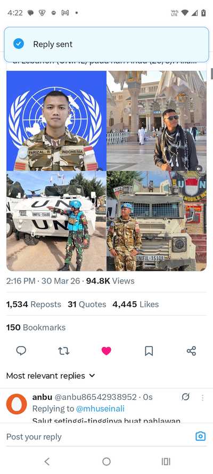Screen dimensions: 213x474
Task: Open photo with UNIFIL-15108 vehicle
Action: (x=157, y=221)
